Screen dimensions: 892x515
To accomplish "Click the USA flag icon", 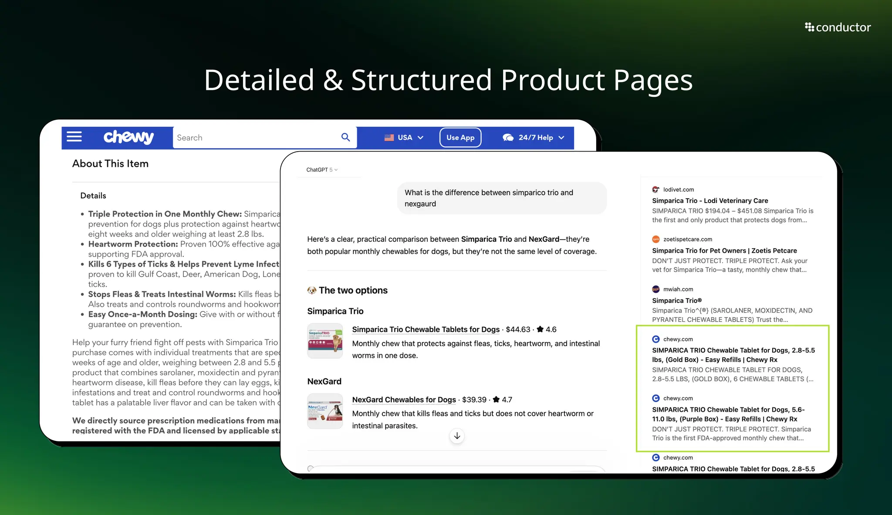I will click(389, 138).
